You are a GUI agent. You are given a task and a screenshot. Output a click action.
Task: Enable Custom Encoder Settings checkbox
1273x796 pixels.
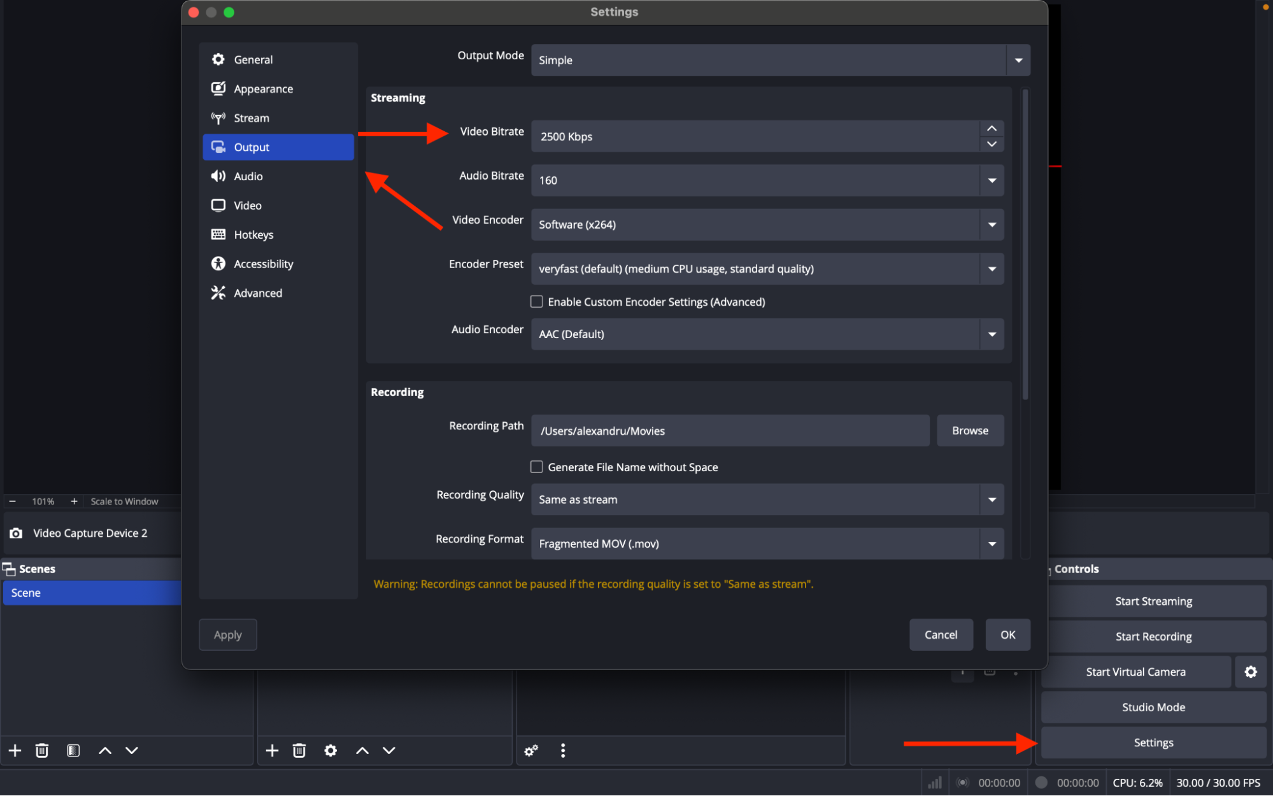[537, 301]
